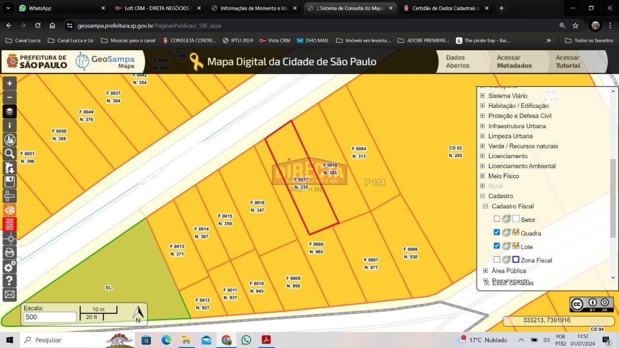
Task: Click the printer icon in map toolbar
Action: click(x=10, y=252)
